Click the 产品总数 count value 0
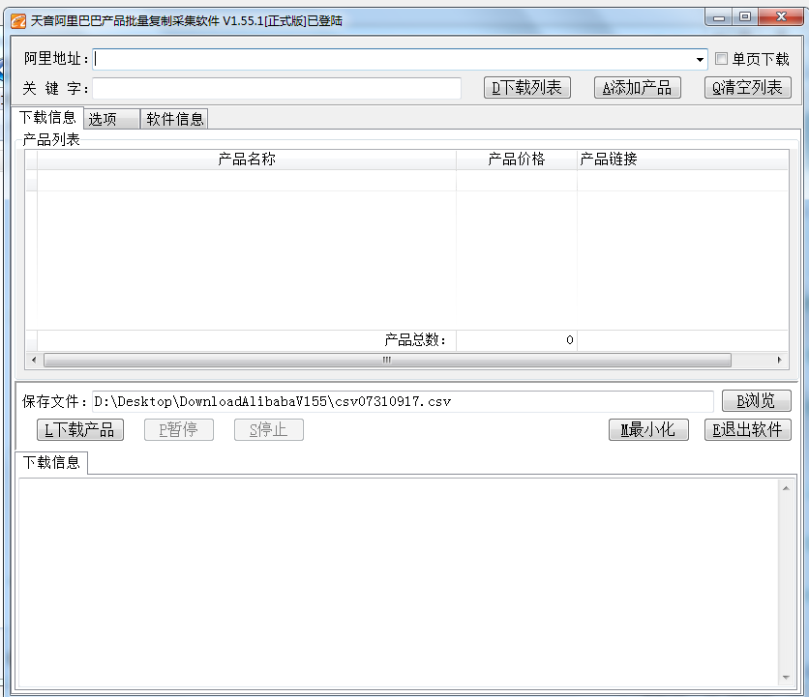The height and width of the screenshot is (697, 809). point(570,340)
